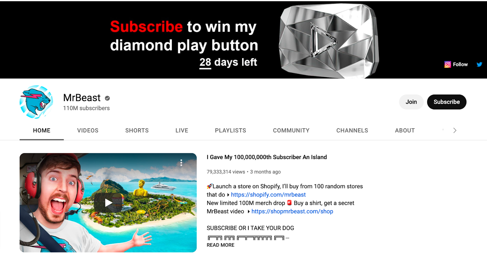
Task: Click the island video thumbnail
Action: 108,202
